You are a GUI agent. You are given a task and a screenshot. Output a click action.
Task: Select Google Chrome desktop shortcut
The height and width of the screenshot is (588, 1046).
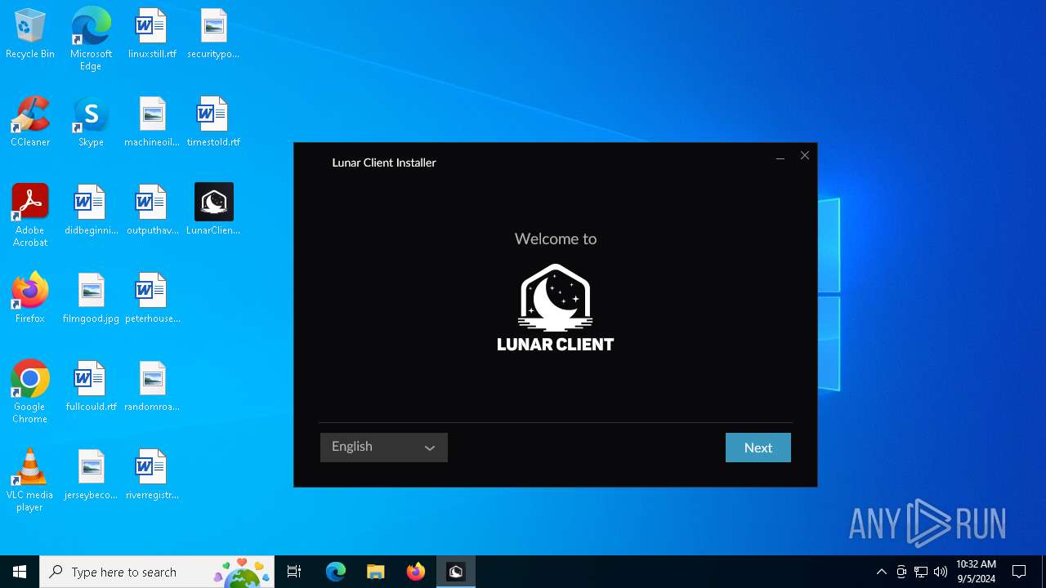click(x=30, y=391)
